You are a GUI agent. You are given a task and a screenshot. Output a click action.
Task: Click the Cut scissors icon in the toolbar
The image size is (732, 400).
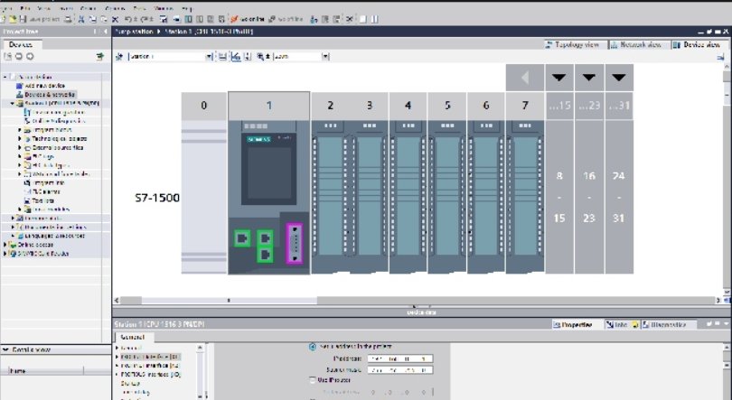(x=81, y=18)
